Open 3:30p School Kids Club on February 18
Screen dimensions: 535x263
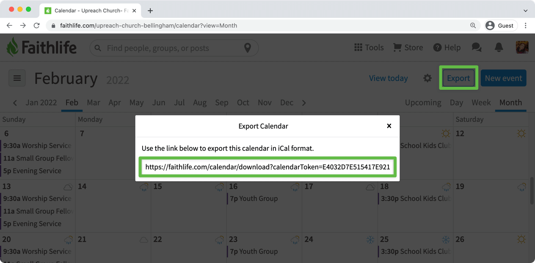[415, 199]
